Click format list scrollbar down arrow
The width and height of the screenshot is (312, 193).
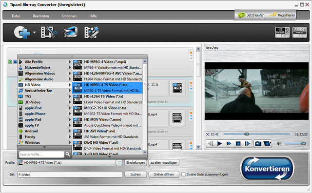tap(145, 152)
